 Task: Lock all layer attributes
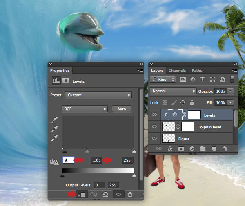click(x=192, y=102)
